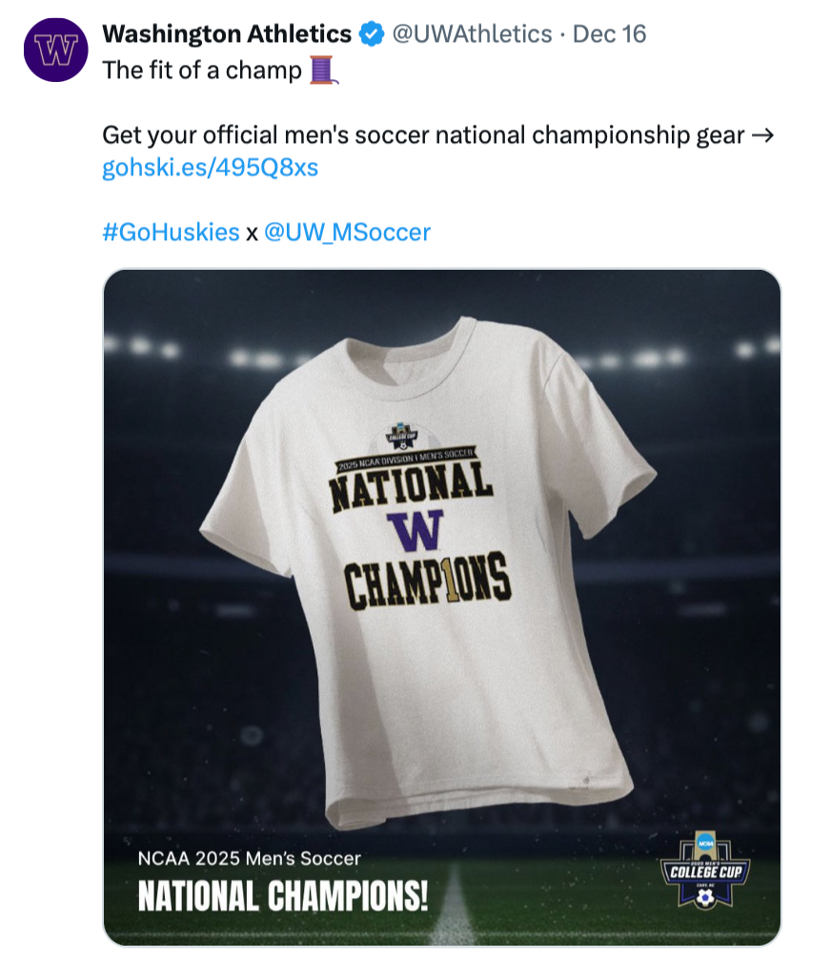Click the right arrow after 'championship gear'
The height and width of the screenshot is (959, 831).
(762, 135)
